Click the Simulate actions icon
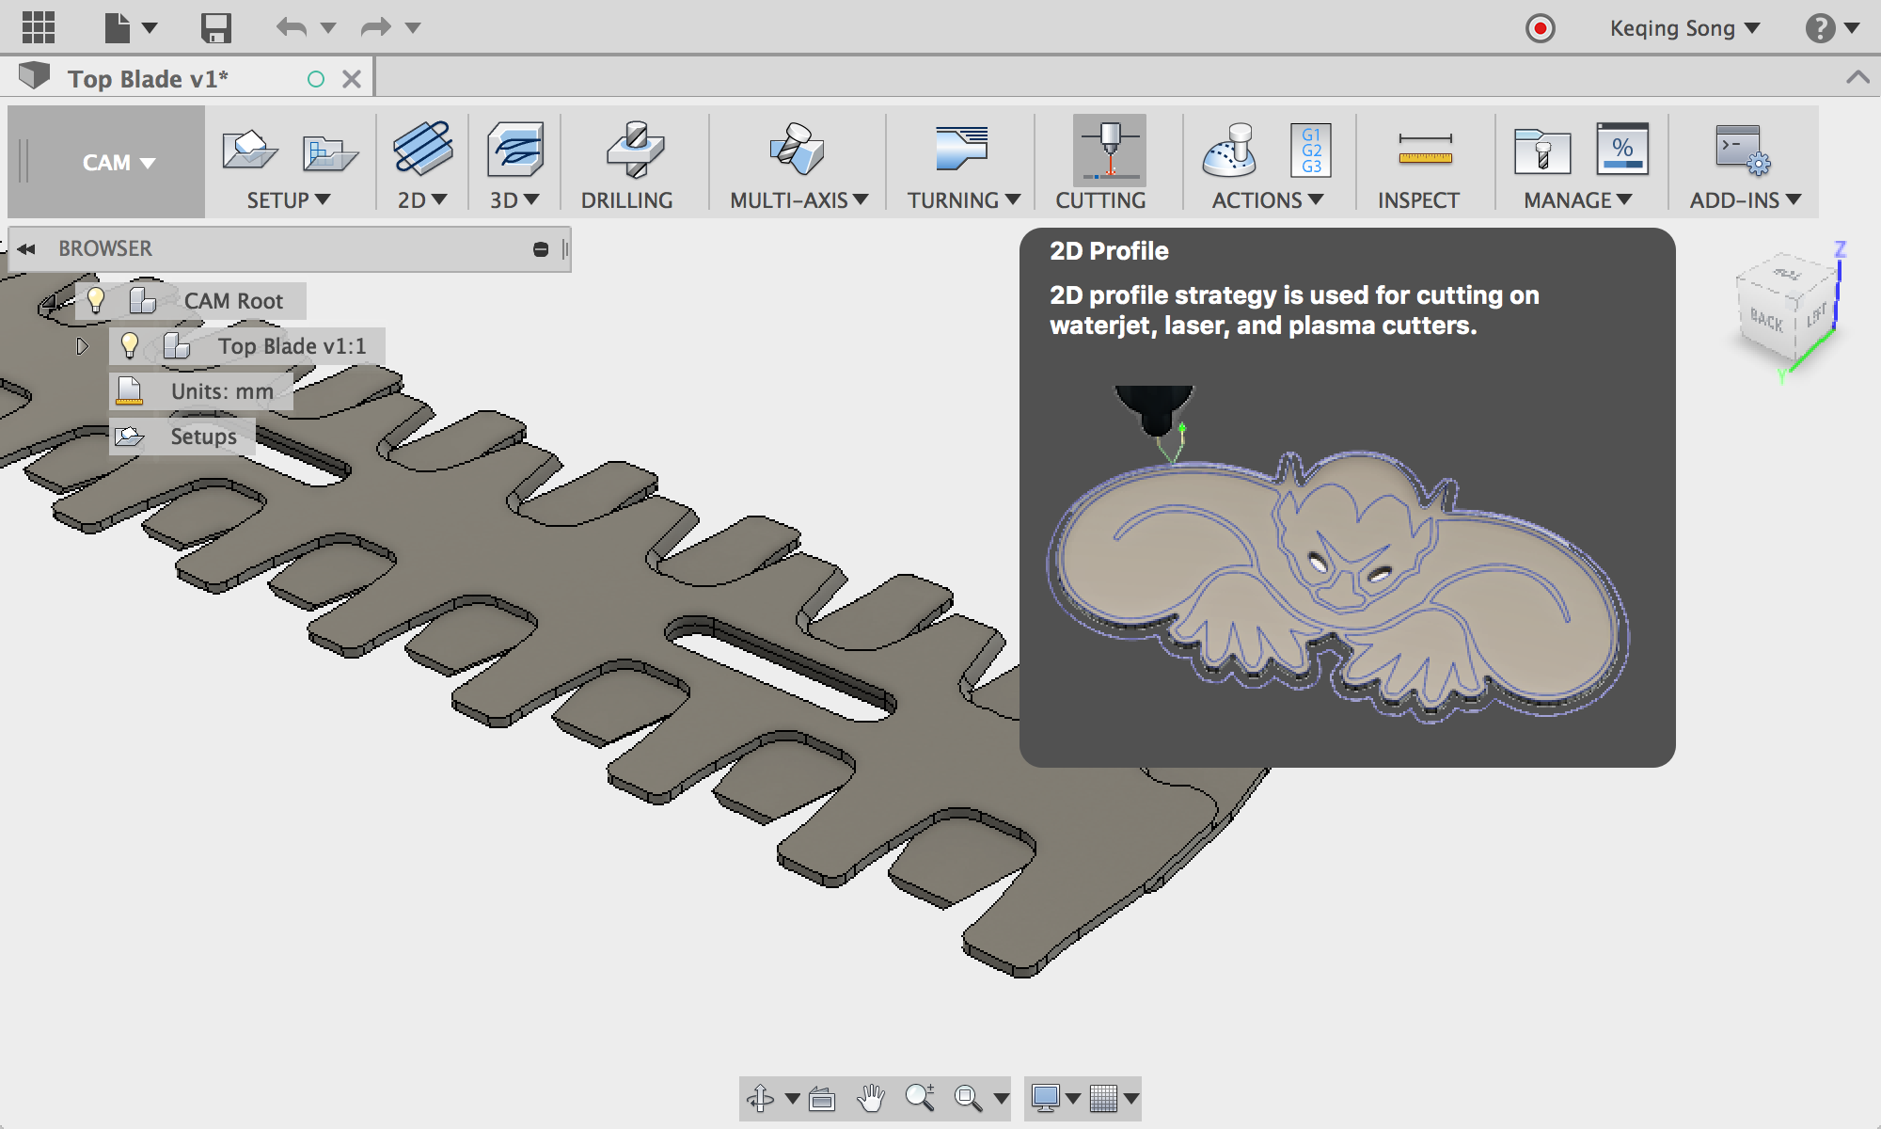Image resolution: width=1881 pixels, height=1129 pixels. coord(1229,150)
